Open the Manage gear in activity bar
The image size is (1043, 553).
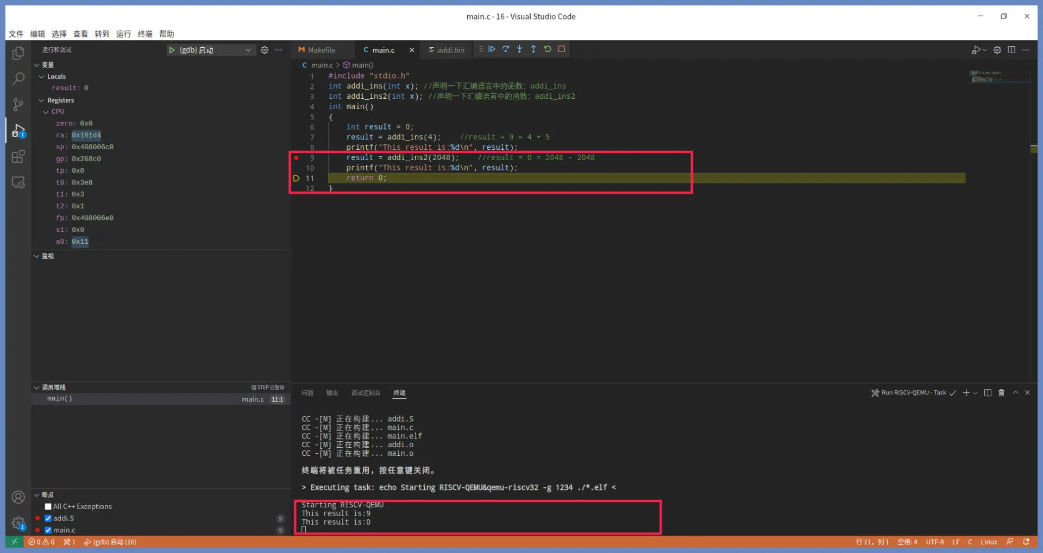click(18, 523)
